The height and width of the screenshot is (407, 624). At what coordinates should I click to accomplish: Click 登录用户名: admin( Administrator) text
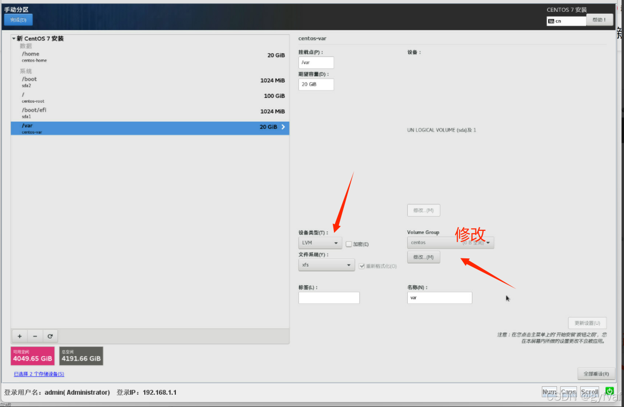tap(57, 392)
